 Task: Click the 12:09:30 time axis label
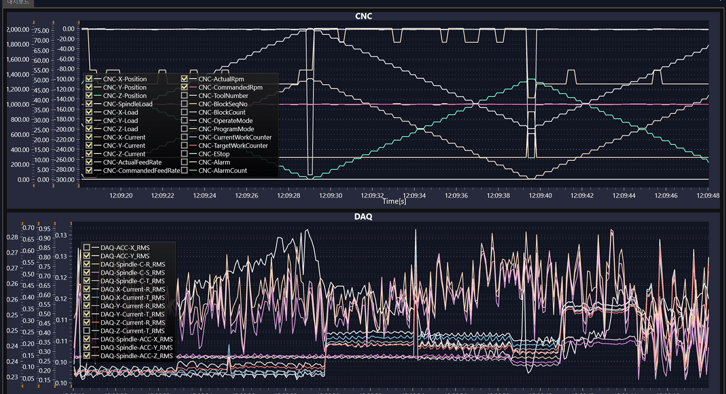click(x=330, y=195)
